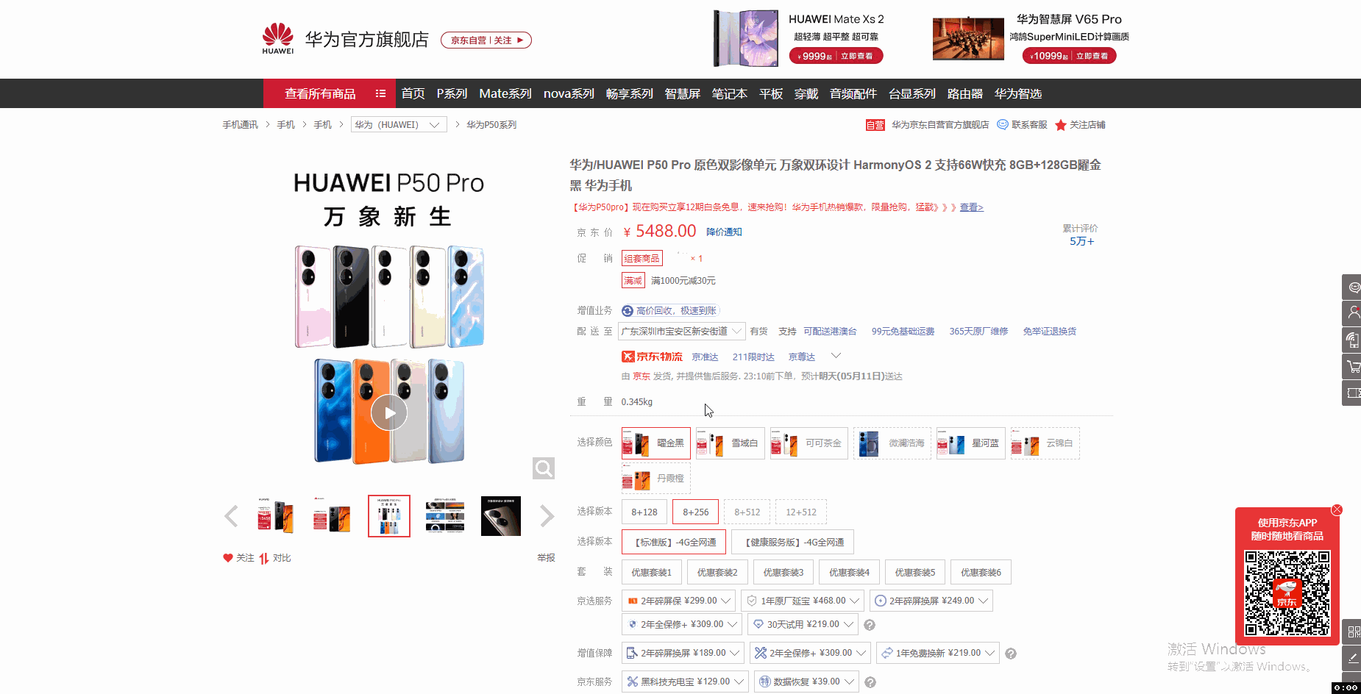Select 丹霞橙 color option

tap(656, 479)
